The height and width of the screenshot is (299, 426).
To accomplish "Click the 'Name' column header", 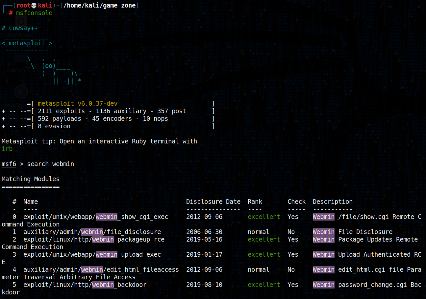I will [x=31, y=202].
